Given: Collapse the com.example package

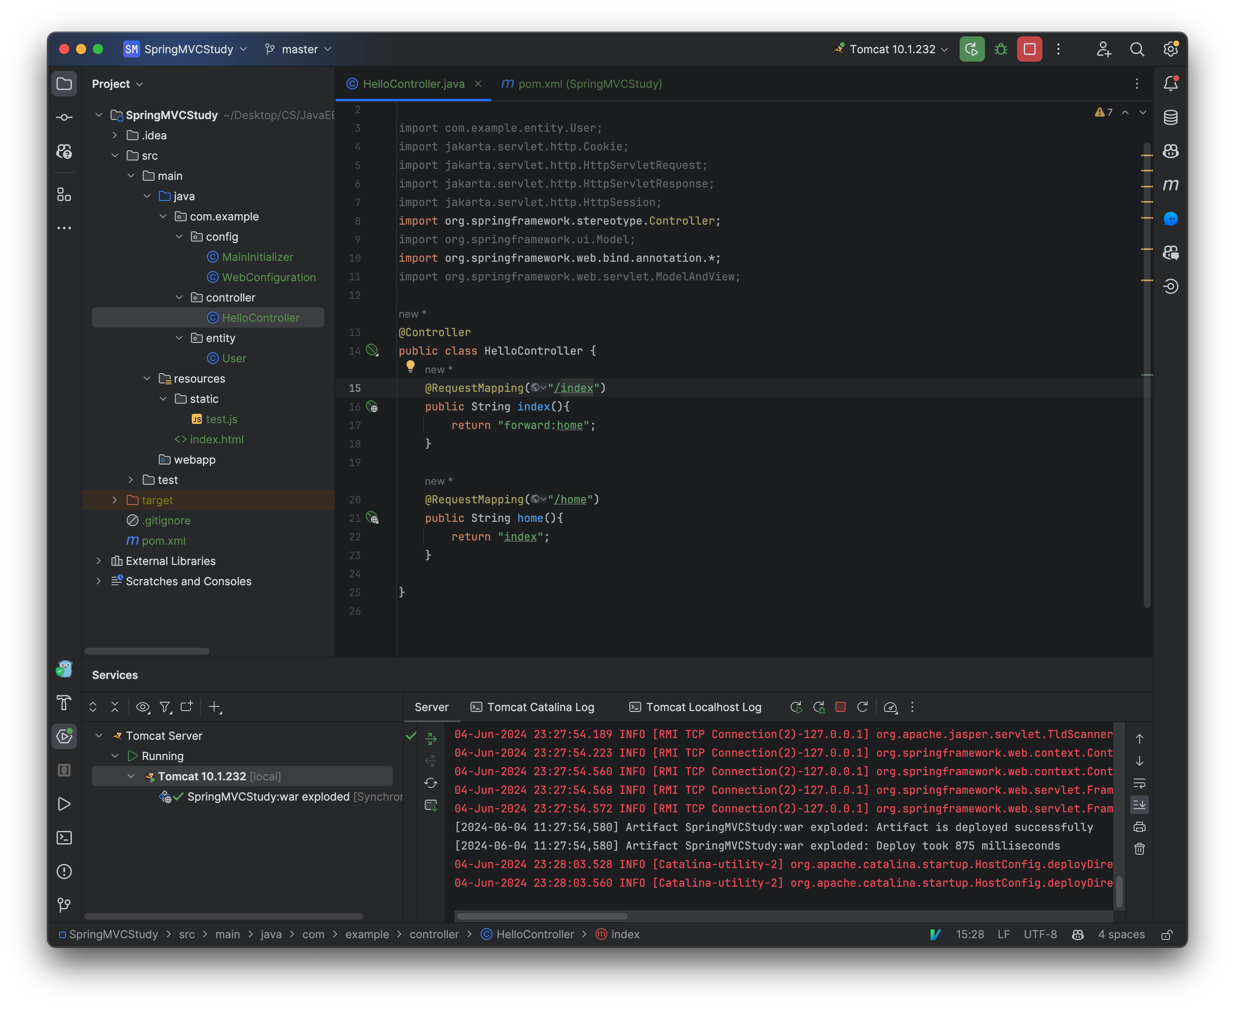Looking at the screenshot, I should point(163,216).
